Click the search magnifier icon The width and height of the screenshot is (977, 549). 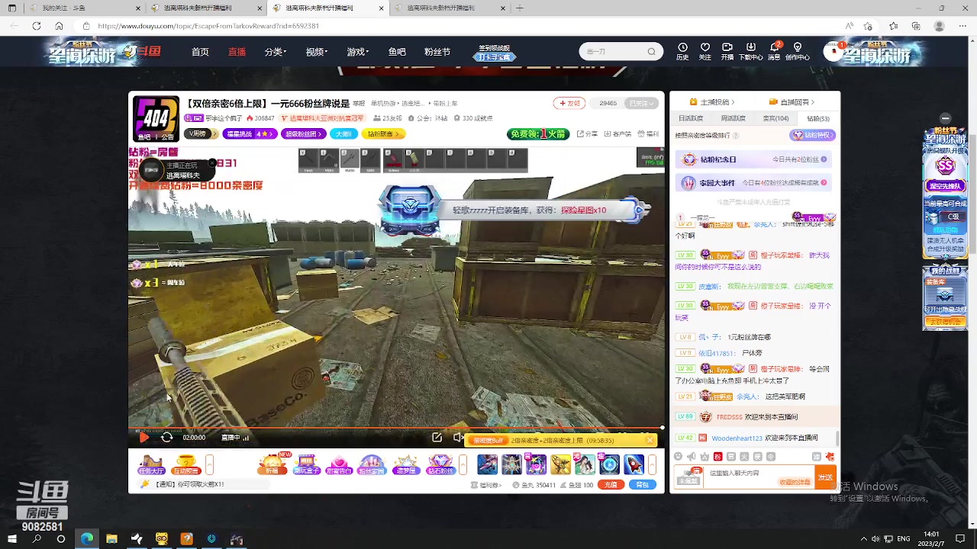(651, 52)
